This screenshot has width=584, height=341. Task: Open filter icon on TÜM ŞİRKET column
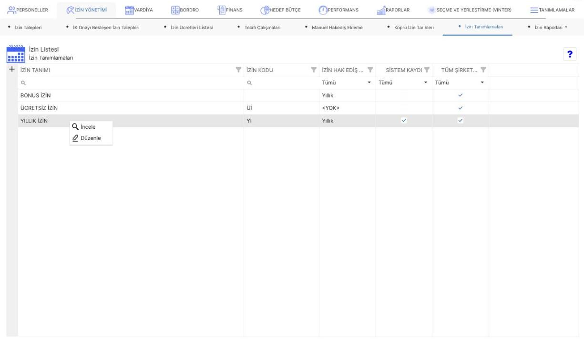pyautogui.click(x=483, y=71)
